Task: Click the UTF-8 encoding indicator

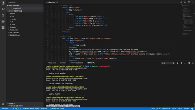Action: click(x=174, y=109)
